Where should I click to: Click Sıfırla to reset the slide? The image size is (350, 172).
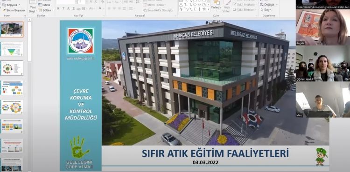point(44,5)
